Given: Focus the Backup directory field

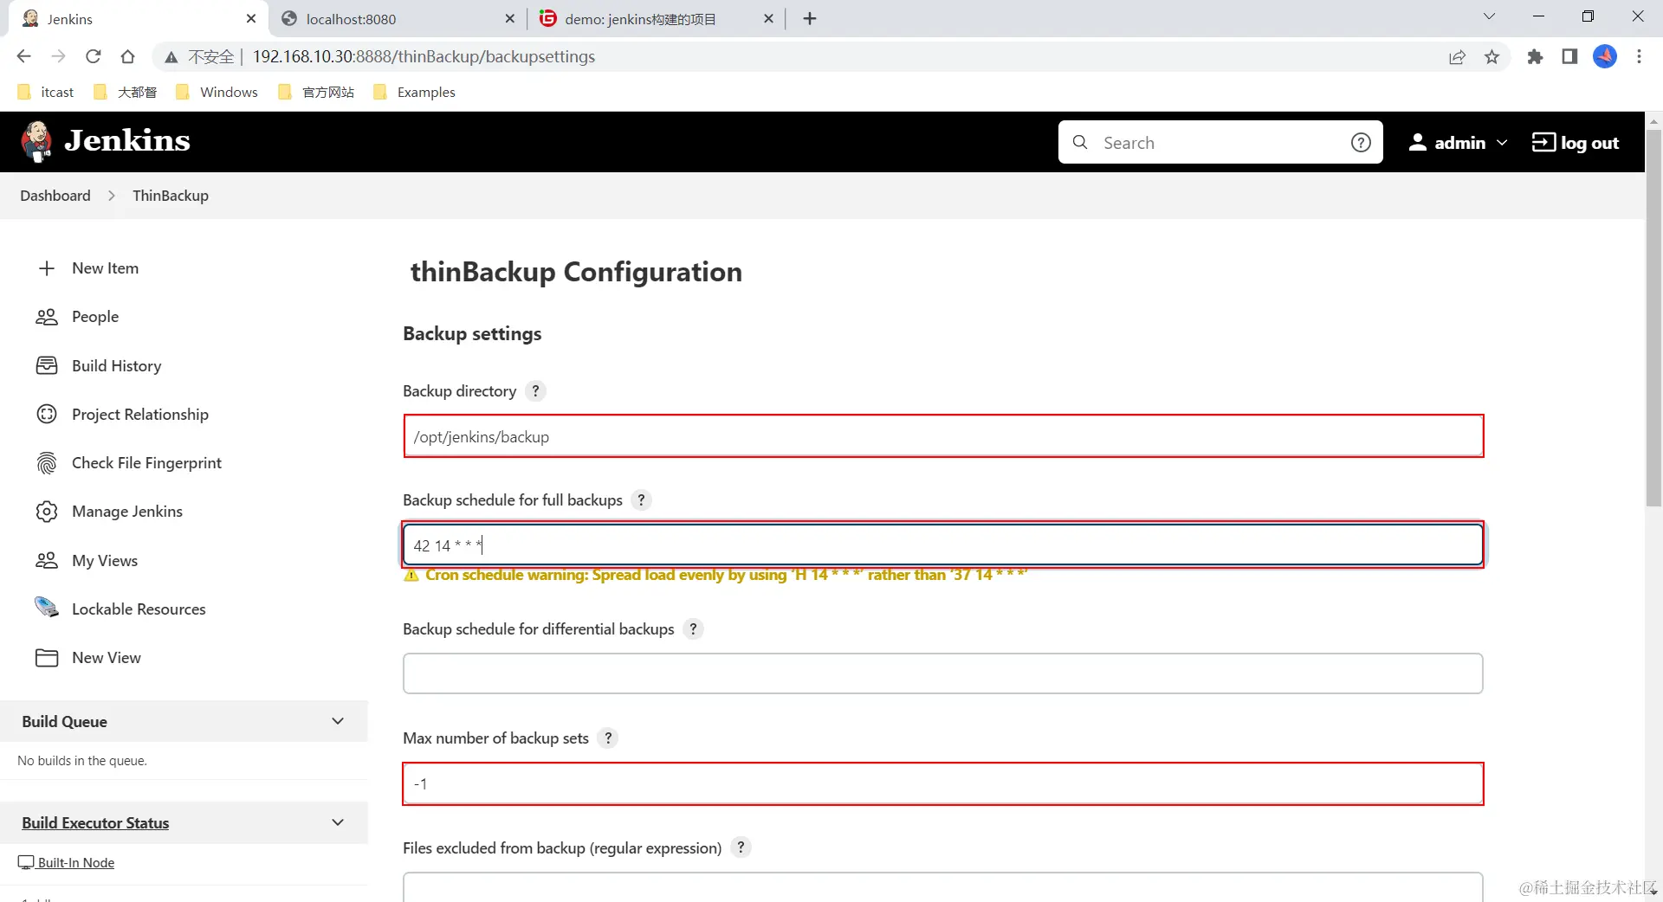Looking at the screenshot, I should pyautogui.click(x=942, y=436).
